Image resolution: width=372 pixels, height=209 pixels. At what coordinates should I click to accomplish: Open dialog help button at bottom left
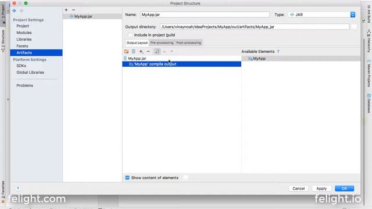pos(18,189)
